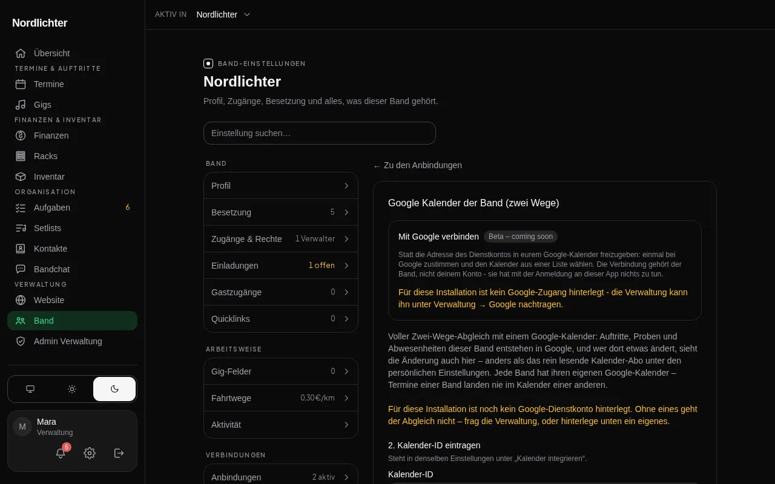Open notifications bell with 5 badge

pos(61,453)
